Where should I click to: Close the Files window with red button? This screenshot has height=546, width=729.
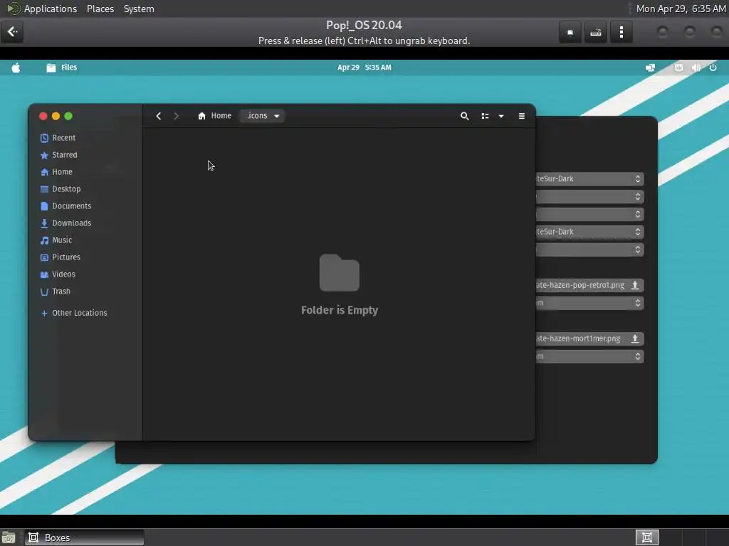[43, 116]
